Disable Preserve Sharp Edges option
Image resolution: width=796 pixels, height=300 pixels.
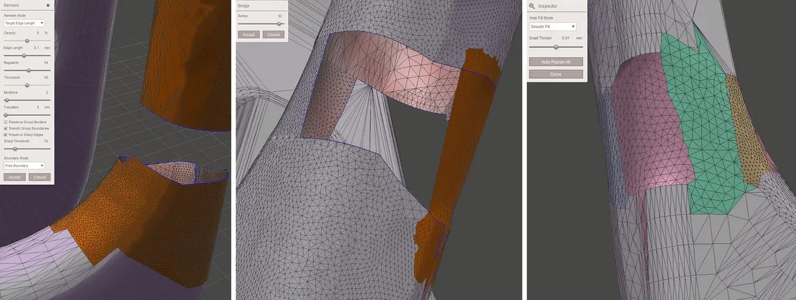point(6,135)
